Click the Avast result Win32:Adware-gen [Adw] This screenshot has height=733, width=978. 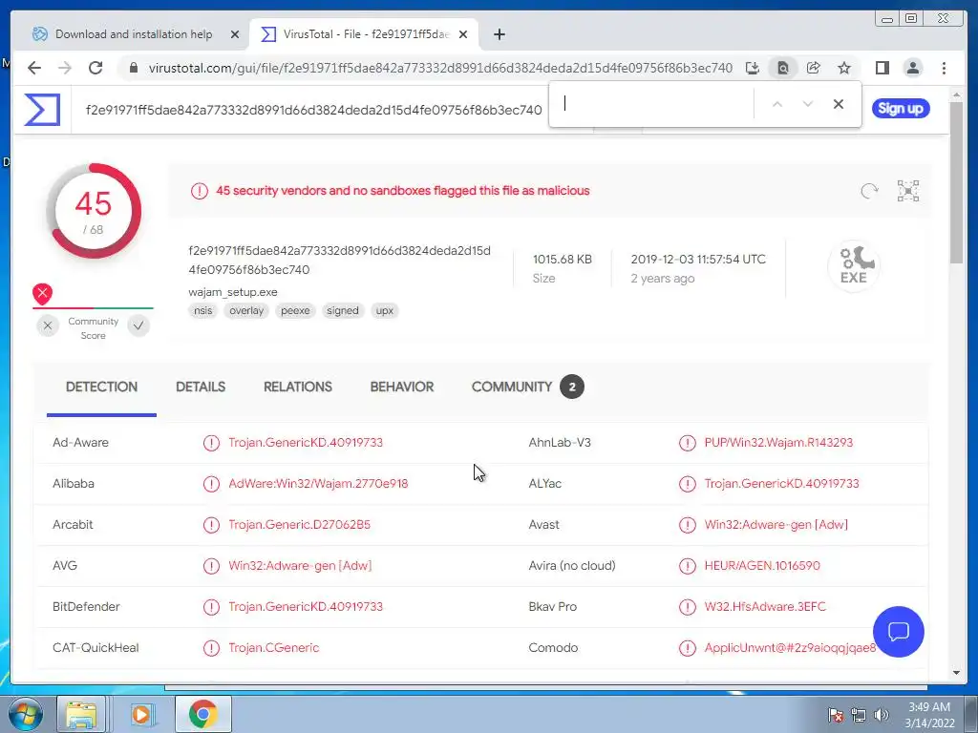[x=776, y=525]
